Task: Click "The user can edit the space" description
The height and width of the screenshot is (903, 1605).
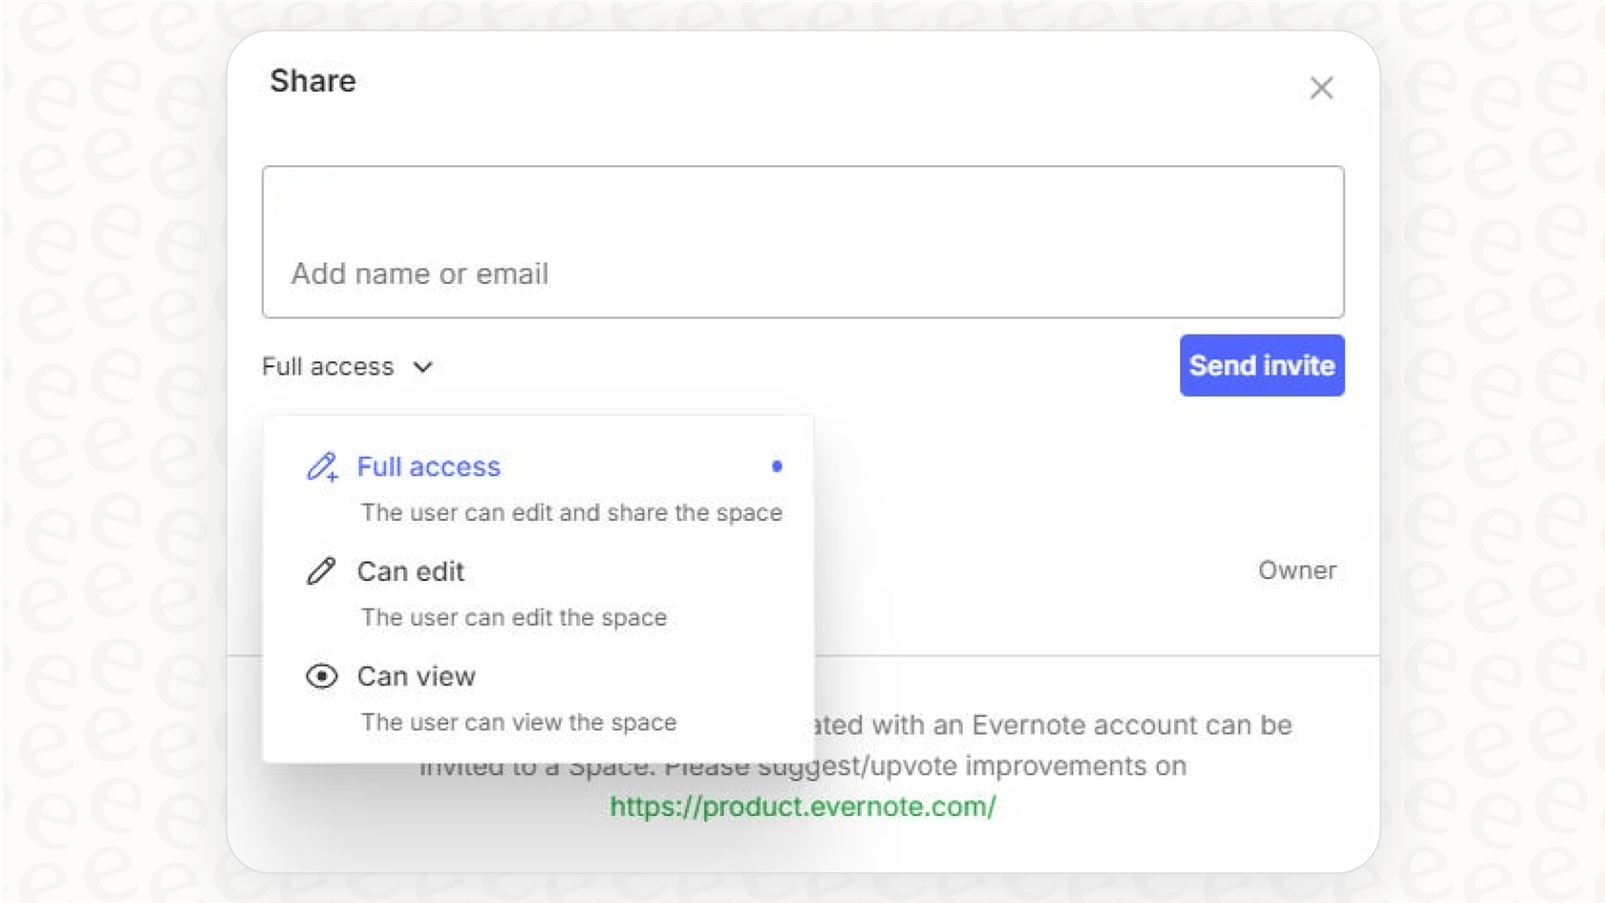Action: pos(514,618)
